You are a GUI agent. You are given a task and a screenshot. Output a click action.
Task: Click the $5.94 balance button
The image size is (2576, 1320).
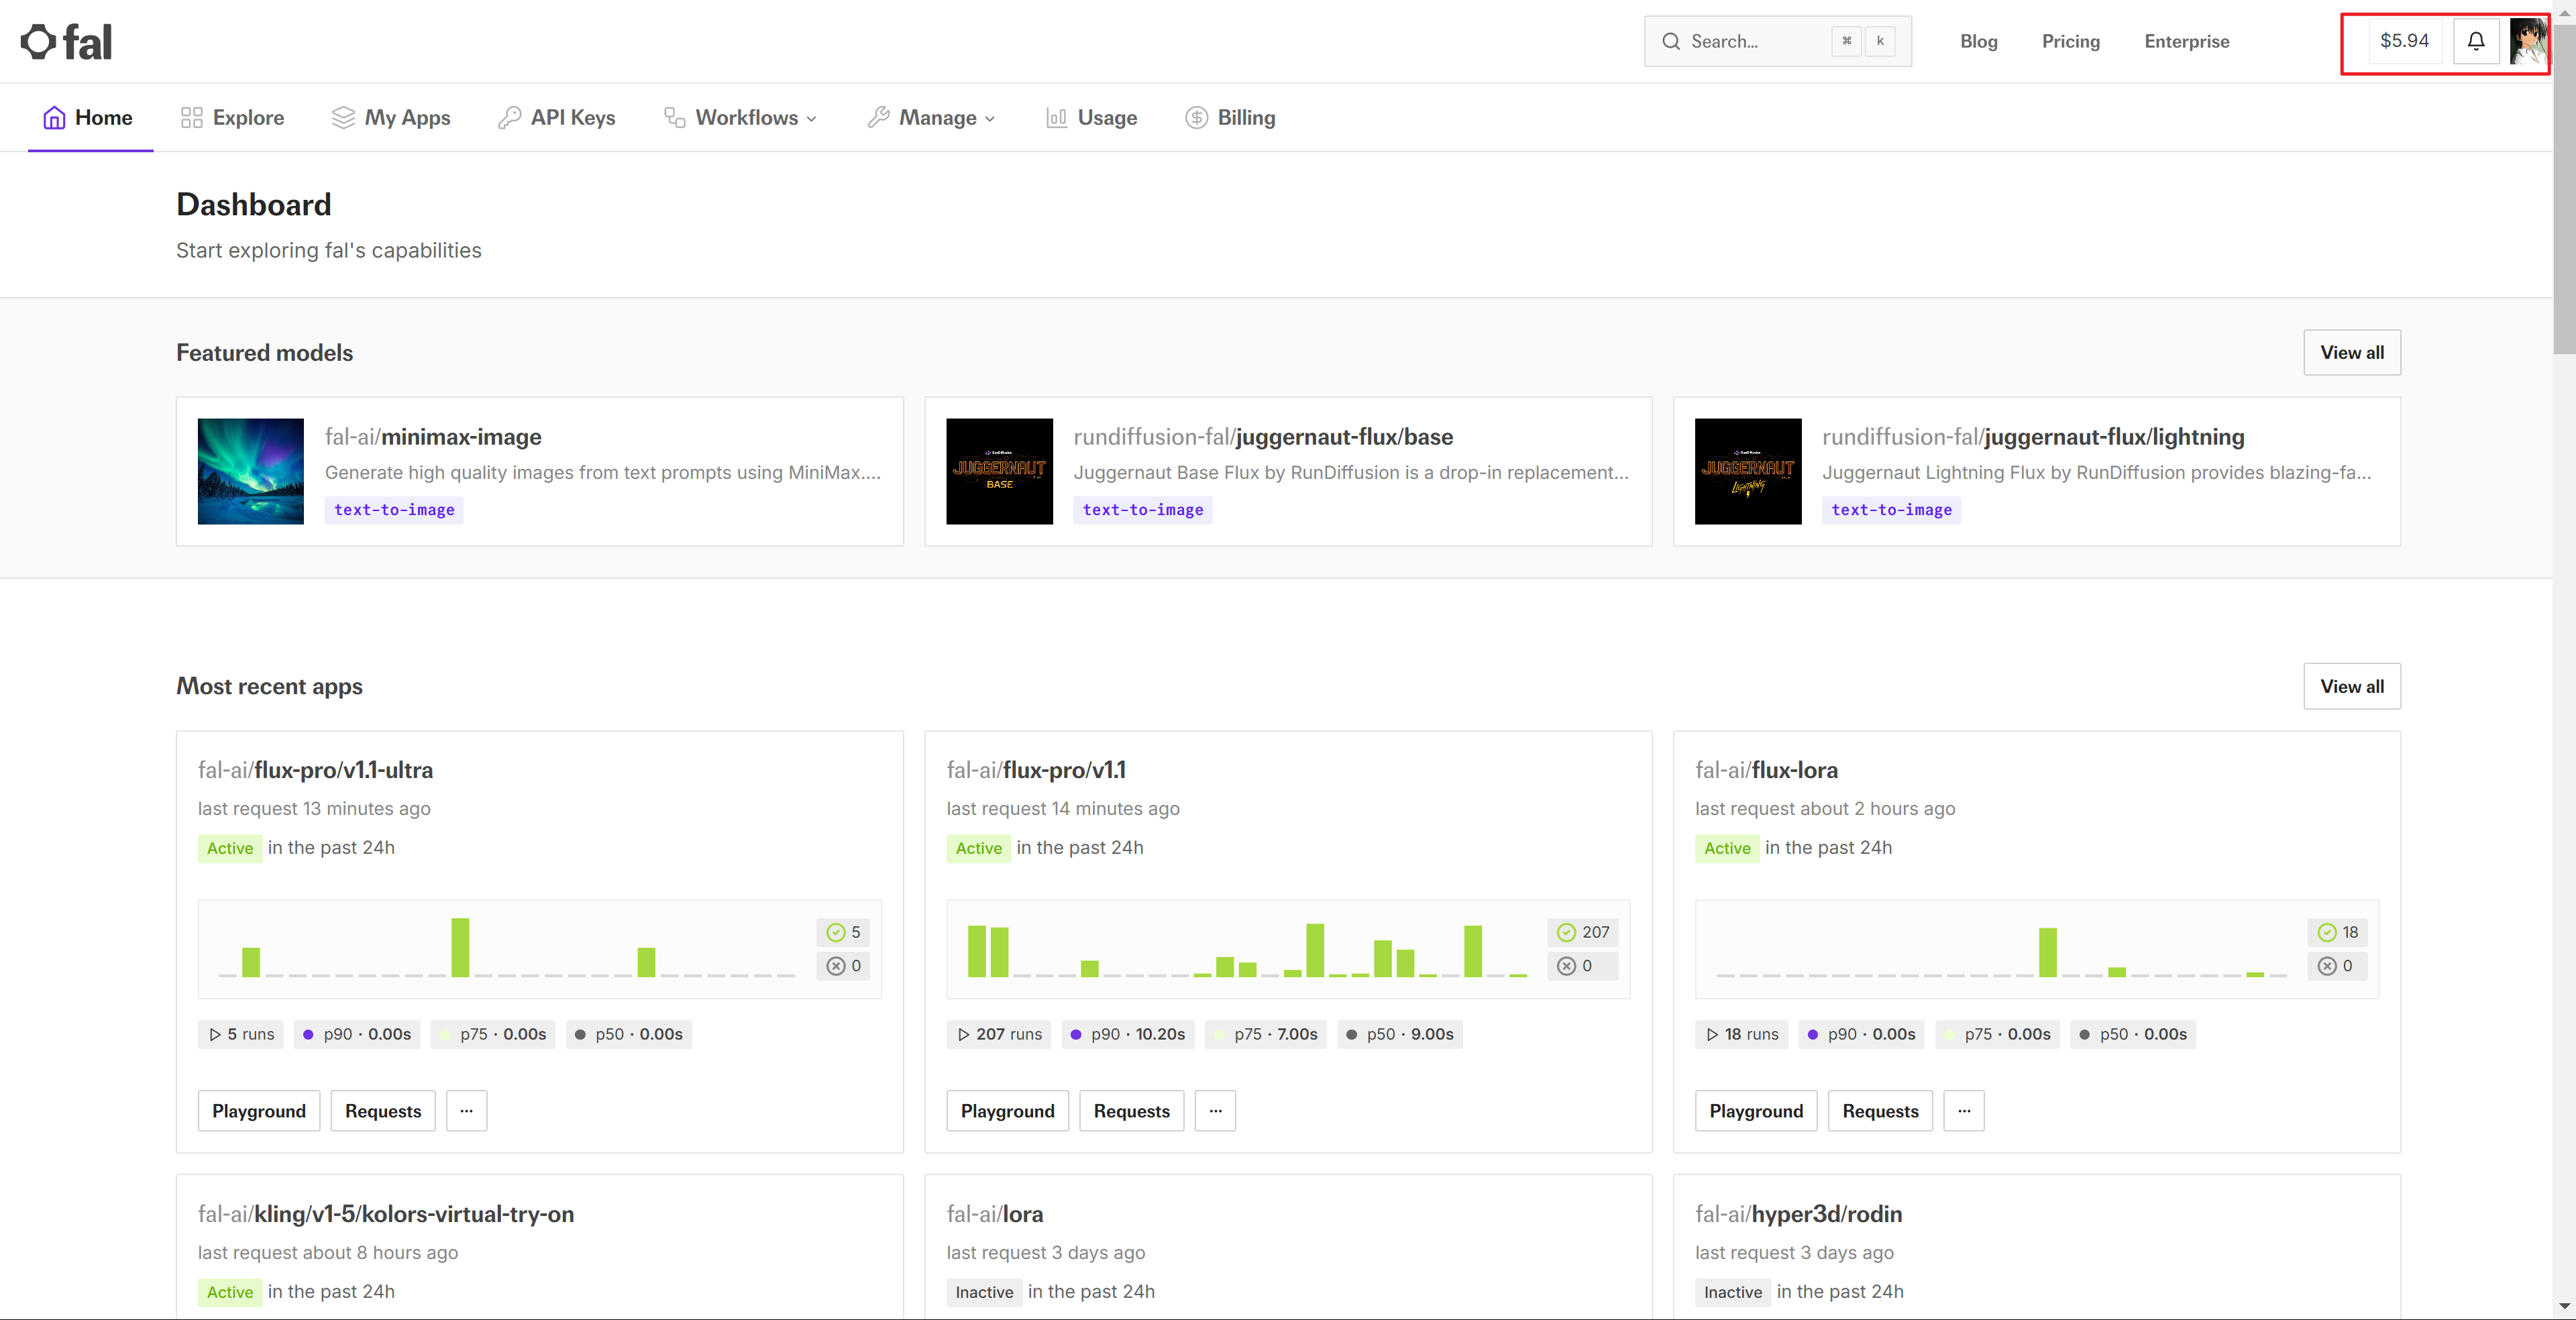2404,41
